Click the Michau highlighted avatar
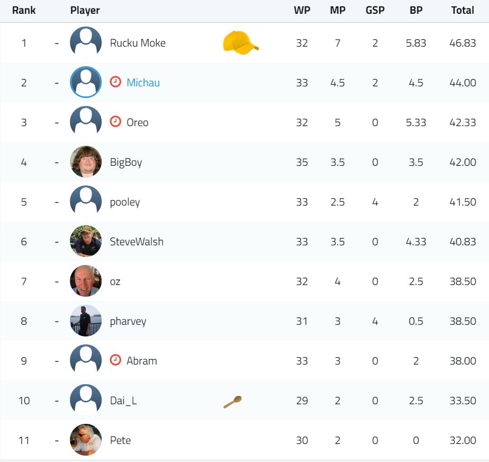Viewport: 489px width, 462px height. [86, 82]
